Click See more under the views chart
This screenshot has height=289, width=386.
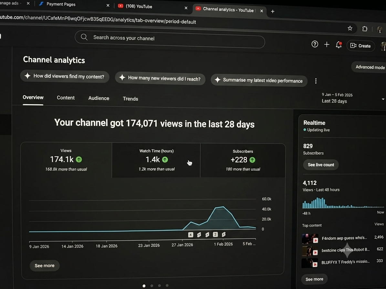(45, 266)
